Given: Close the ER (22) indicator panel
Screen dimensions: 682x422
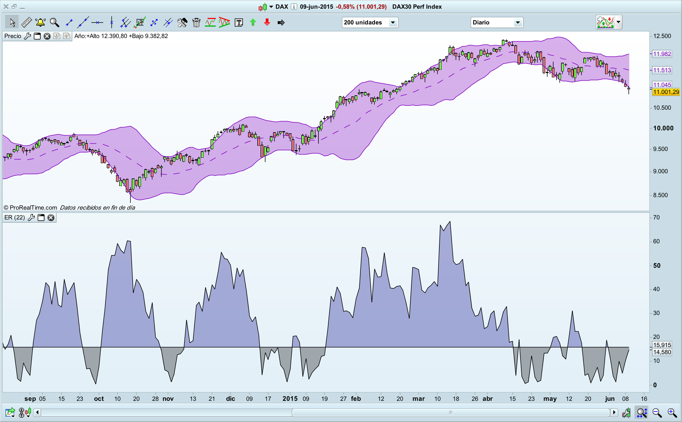Looking at the screenshot, I should 51,218.
